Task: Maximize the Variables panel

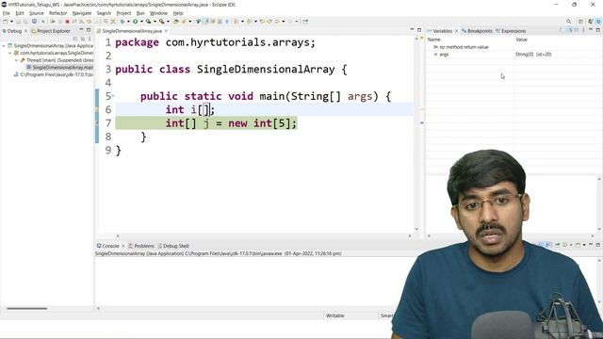Action: pos(598,29)
